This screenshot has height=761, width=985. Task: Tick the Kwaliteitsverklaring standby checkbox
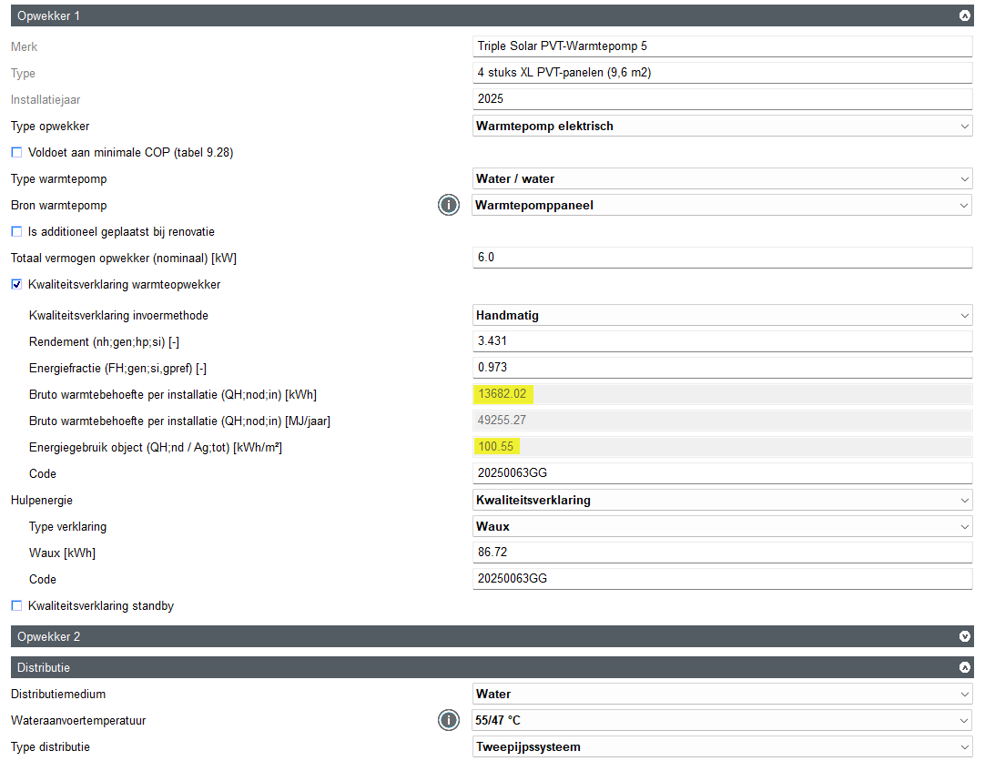(16, 606)
